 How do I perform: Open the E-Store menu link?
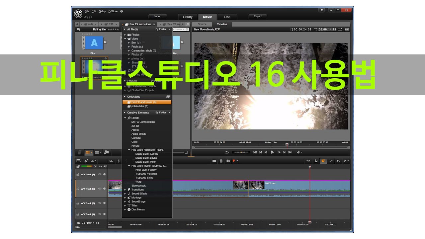(113, 11)
